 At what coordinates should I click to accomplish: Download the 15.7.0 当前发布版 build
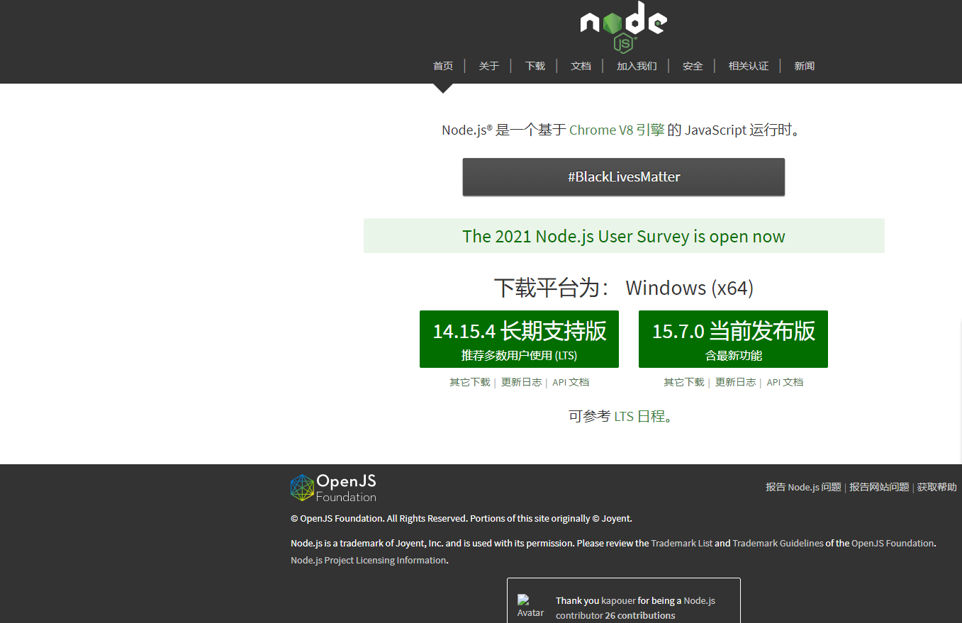point(733,339)
